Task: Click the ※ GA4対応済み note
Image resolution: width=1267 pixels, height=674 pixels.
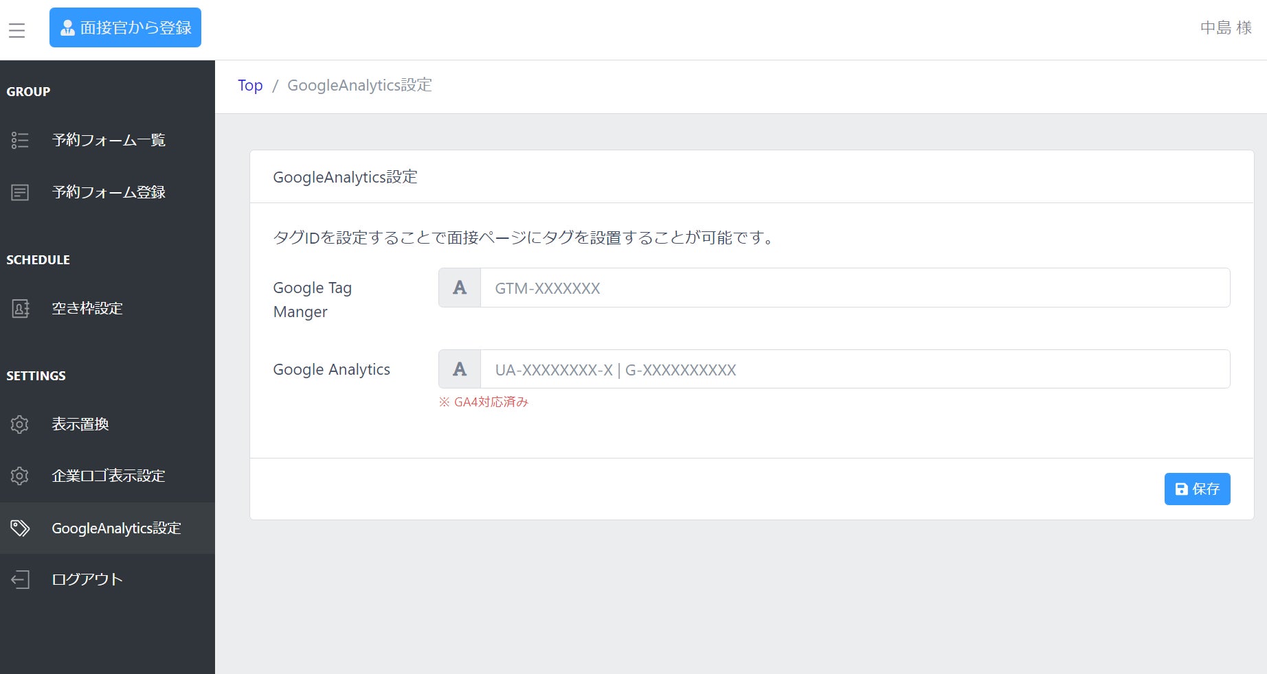Action: (x=484, y=402)
